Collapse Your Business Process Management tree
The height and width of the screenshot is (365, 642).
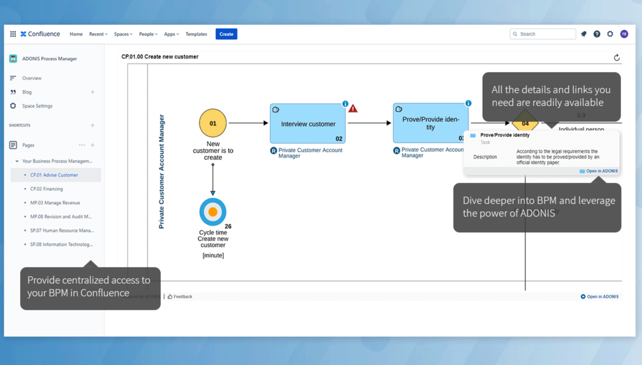coord(17,161)
